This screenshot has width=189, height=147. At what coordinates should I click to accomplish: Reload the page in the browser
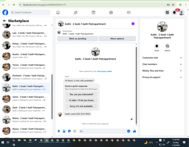(x=14, y=5)
